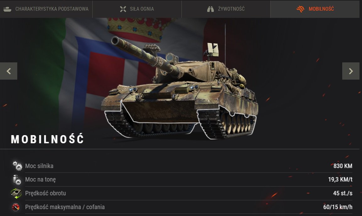Go to previous slide with left arrow

8,71
